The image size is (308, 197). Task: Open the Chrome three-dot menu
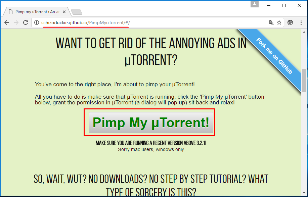pos(301,22)
